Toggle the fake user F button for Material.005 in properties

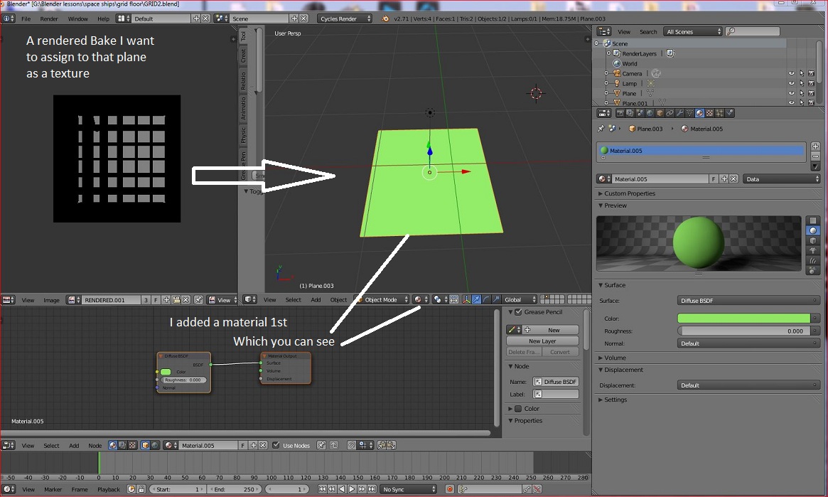point(714,179)
